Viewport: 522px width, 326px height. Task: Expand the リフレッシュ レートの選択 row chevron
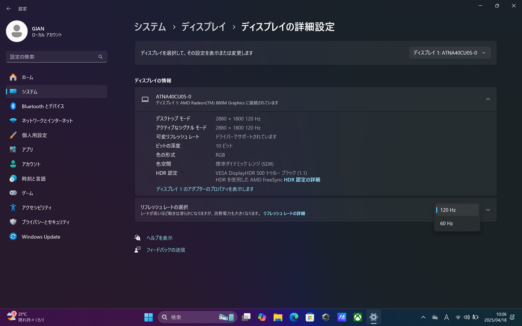point(488,210)
